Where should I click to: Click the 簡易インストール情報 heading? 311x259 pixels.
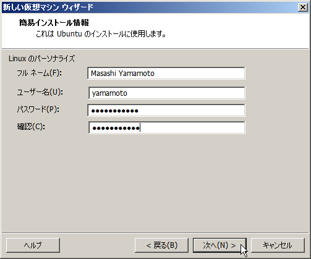[54, 23]
